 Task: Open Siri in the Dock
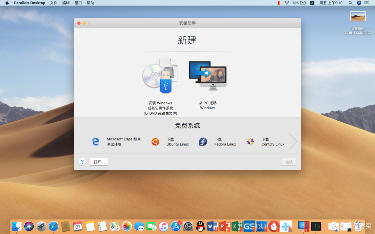[x=29, y=226]
